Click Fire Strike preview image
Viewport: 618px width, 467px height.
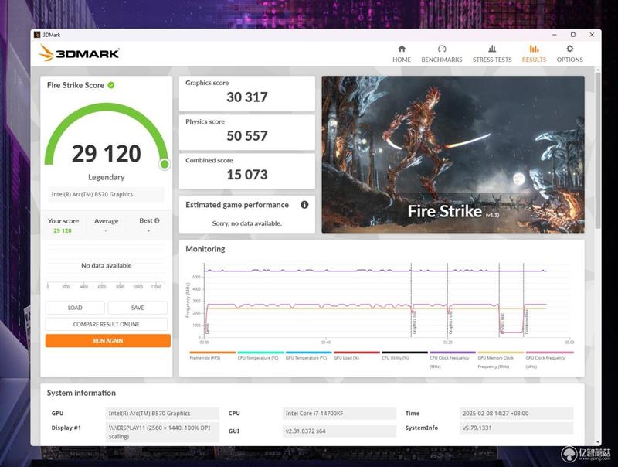[453, 154]
